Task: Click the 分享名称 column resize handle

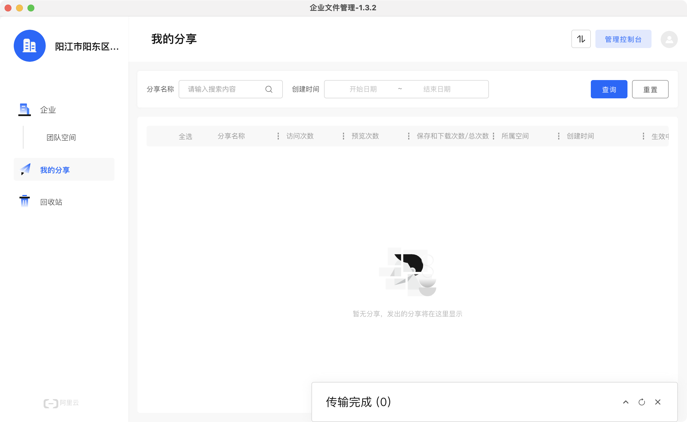Action: (x=278, y=136)
